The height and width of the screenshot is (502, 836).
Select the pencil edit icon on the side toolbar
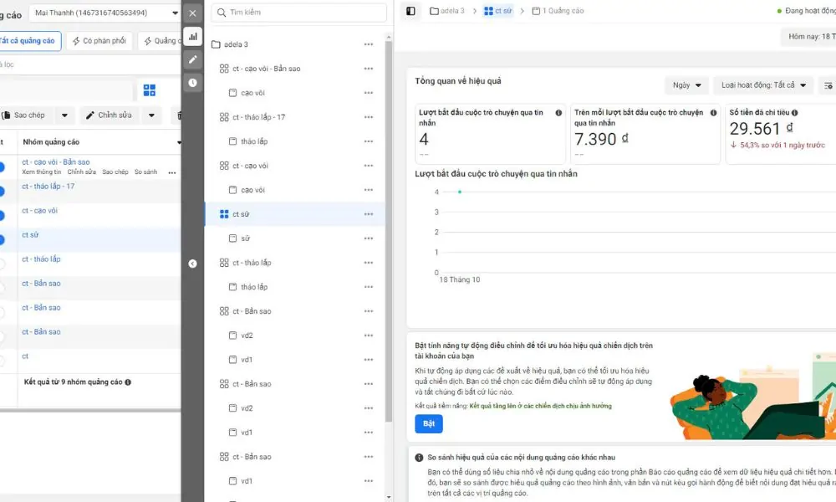tap(193, 59)
